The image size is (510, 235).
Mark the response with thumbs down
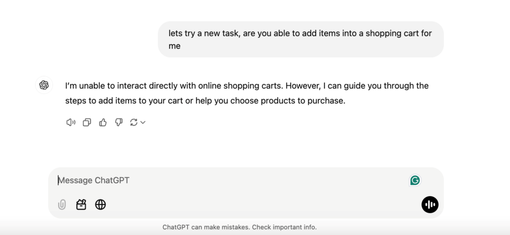119,122
